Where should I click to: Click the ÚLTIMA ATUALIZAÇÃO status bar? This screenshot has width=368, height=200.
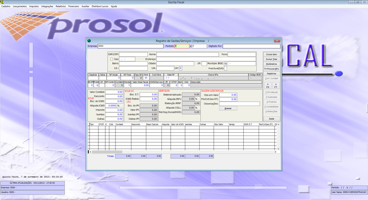click(32, 183)
